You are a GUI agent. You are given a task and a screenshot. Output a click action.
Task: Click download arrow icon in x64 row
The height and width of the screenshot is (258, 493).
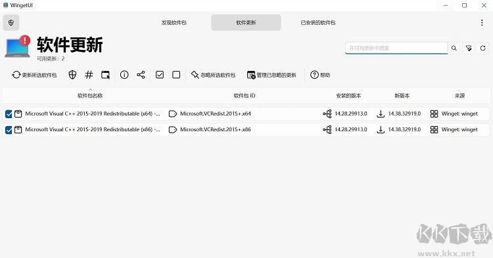pos(381,114)
